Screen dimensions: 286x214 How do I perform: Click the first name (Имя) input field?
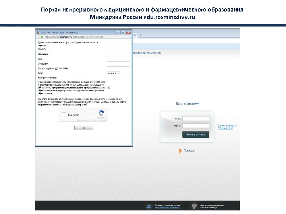pyautogui.click(x=118, y=59)
